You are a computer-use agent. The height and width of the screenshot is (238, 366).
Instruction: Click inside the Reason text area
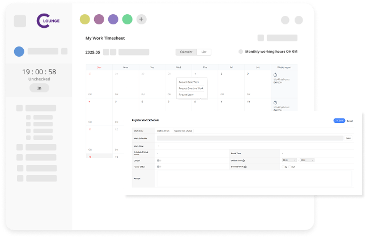click(x=254, y=178)
